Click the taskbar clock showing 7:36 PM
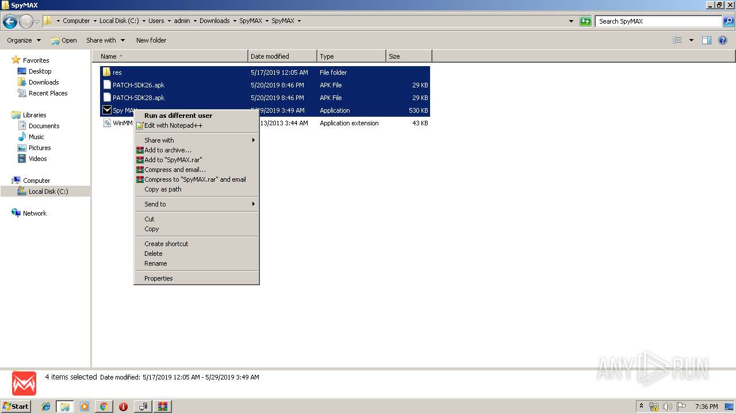 tap(706, 407)
